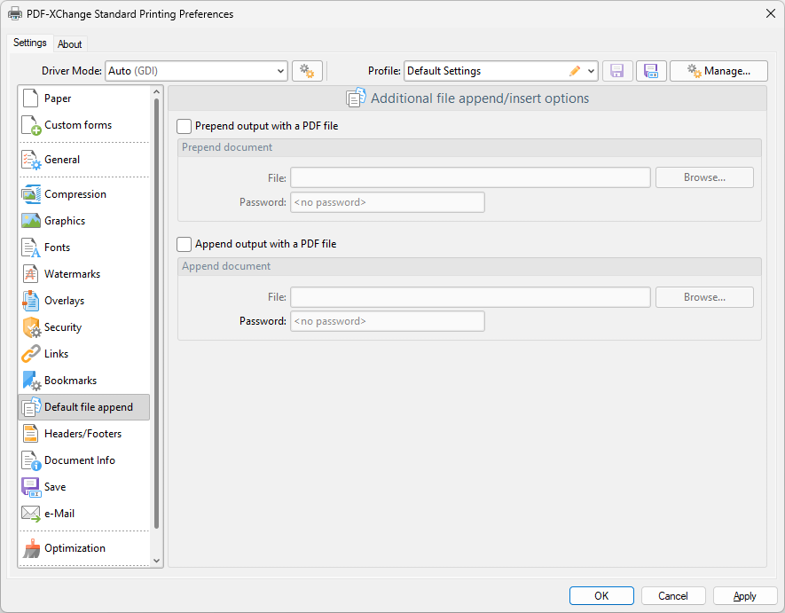Viewport: 785px width, 613px height.
Task: Open driver mode settings gear button
Action: point(307,71)
